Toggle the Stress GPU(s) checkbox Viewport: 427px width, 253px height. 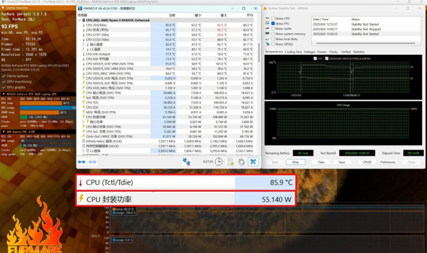tap(273, 44)
